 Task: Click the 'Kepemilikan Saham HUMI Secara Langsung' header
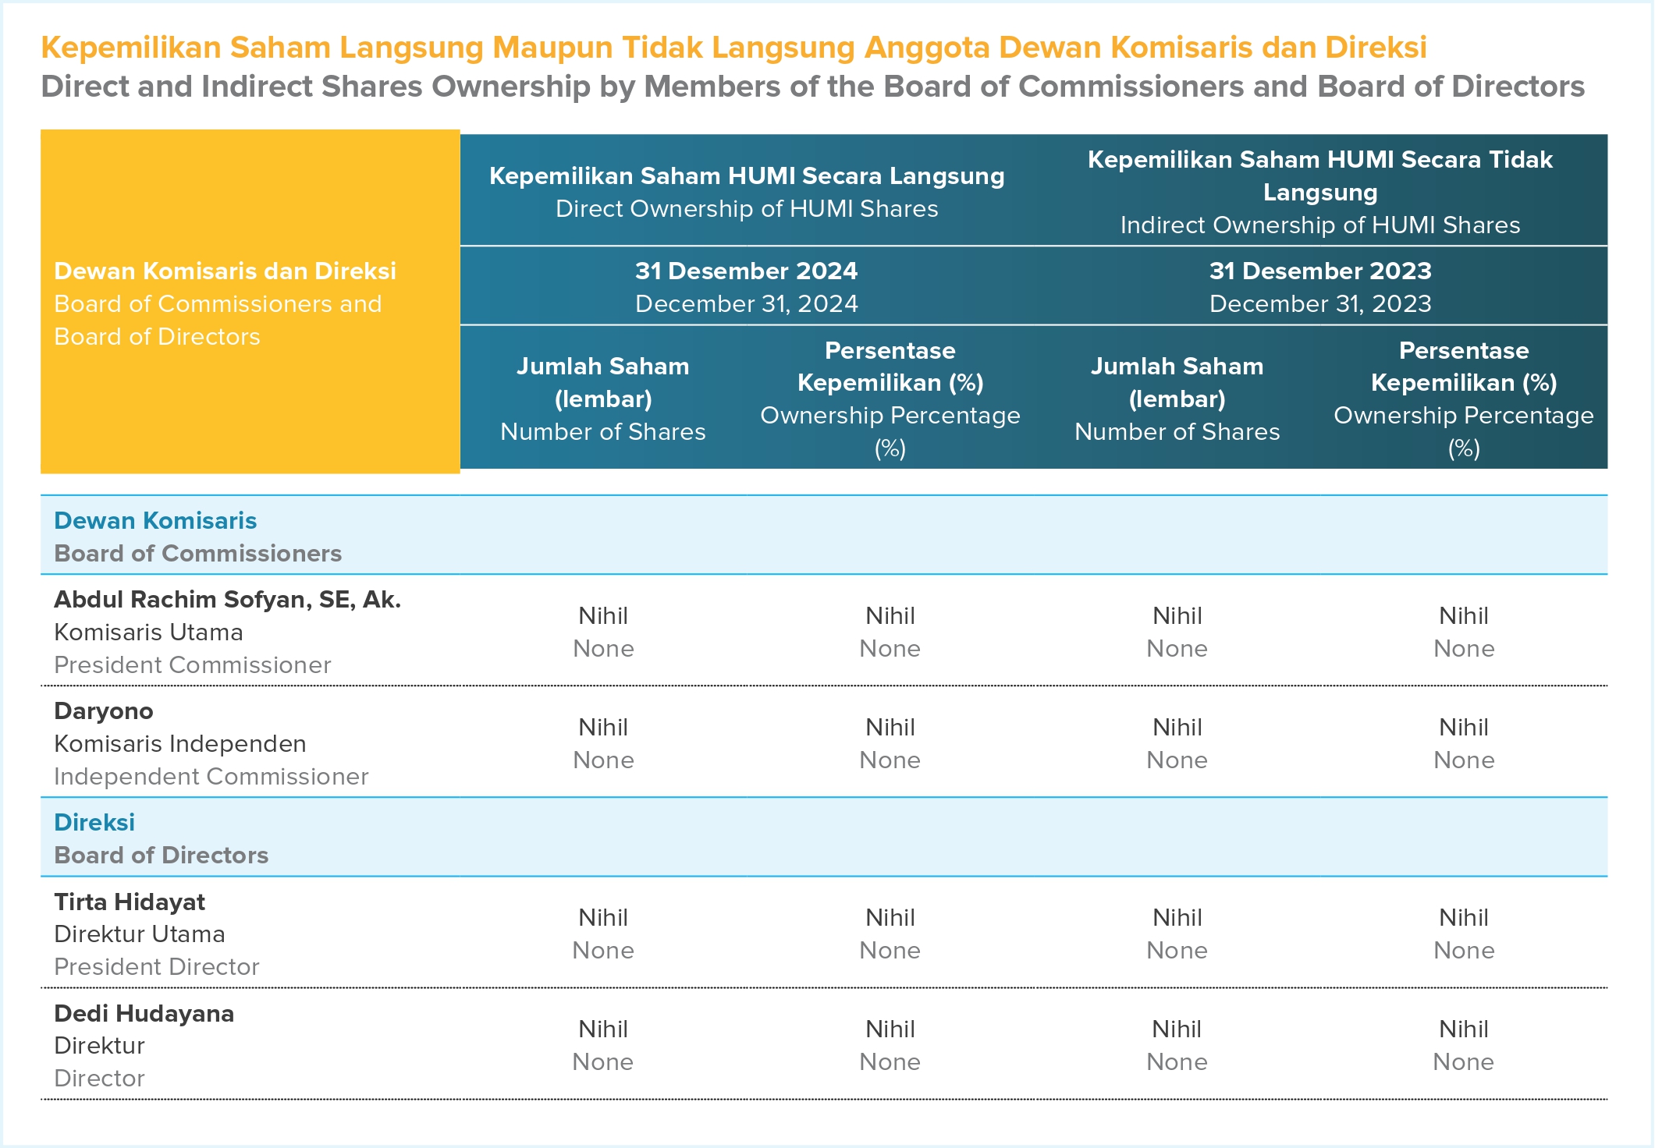click(747, 176)
